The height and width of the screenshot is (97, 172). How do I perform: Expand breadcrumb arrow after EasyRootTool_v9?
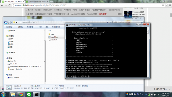pyautogui.click(x=36, y=22)
